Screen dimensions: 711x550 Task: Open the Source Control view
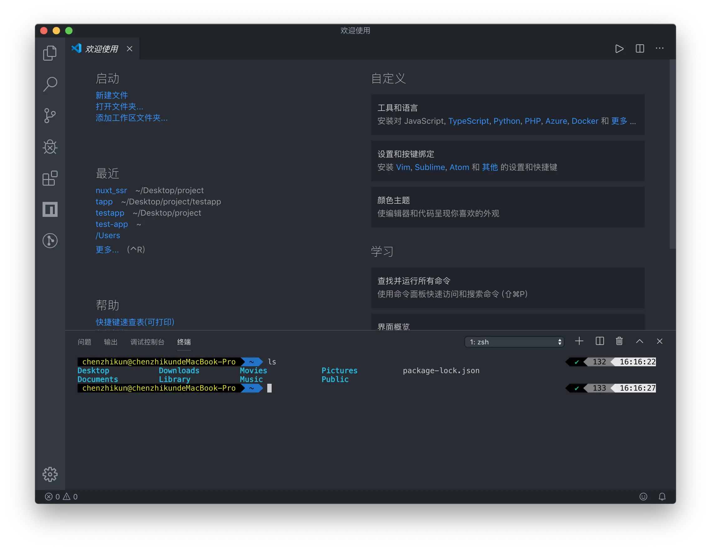pyautogui.click(x=50, y=116)
